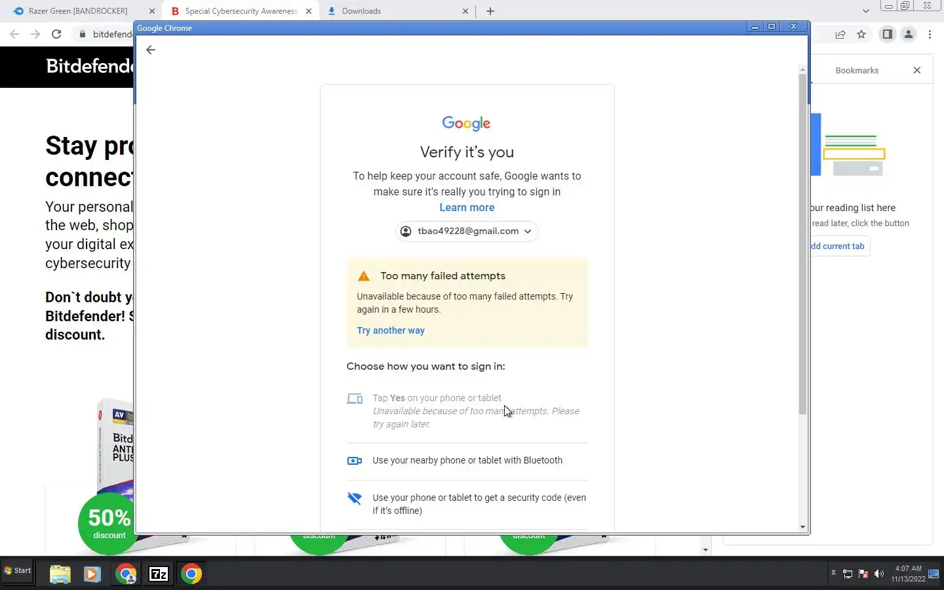Click the popup vertical scrollbar thumb

tap(802, 244)
